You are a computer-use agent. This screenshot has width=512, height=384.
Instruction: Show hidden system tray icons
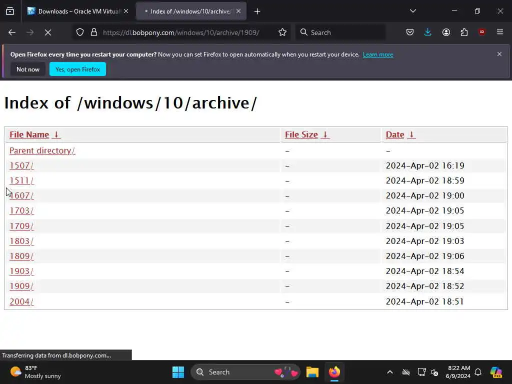pyautogui.click(x=390, y=372)
